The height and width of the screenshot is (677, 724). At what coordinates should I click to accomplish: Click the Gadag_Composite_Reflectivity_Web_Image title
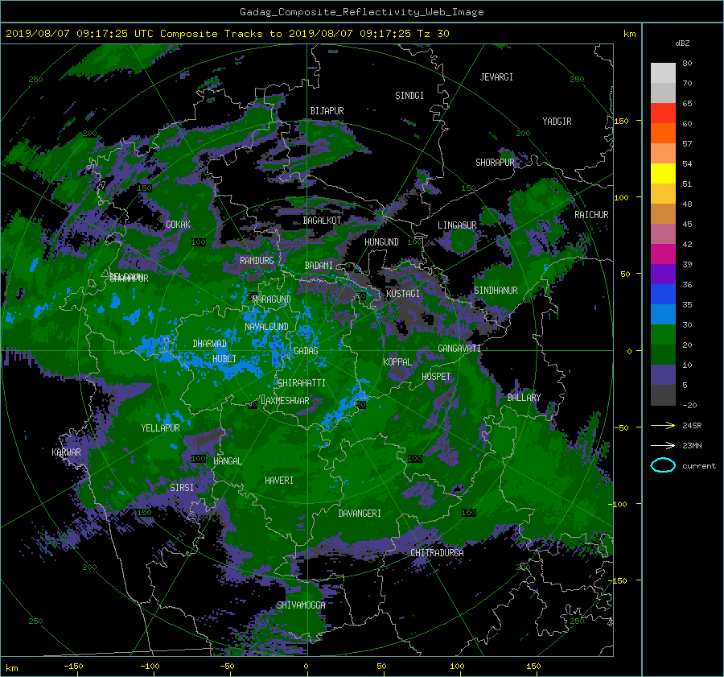pos(361,12)
